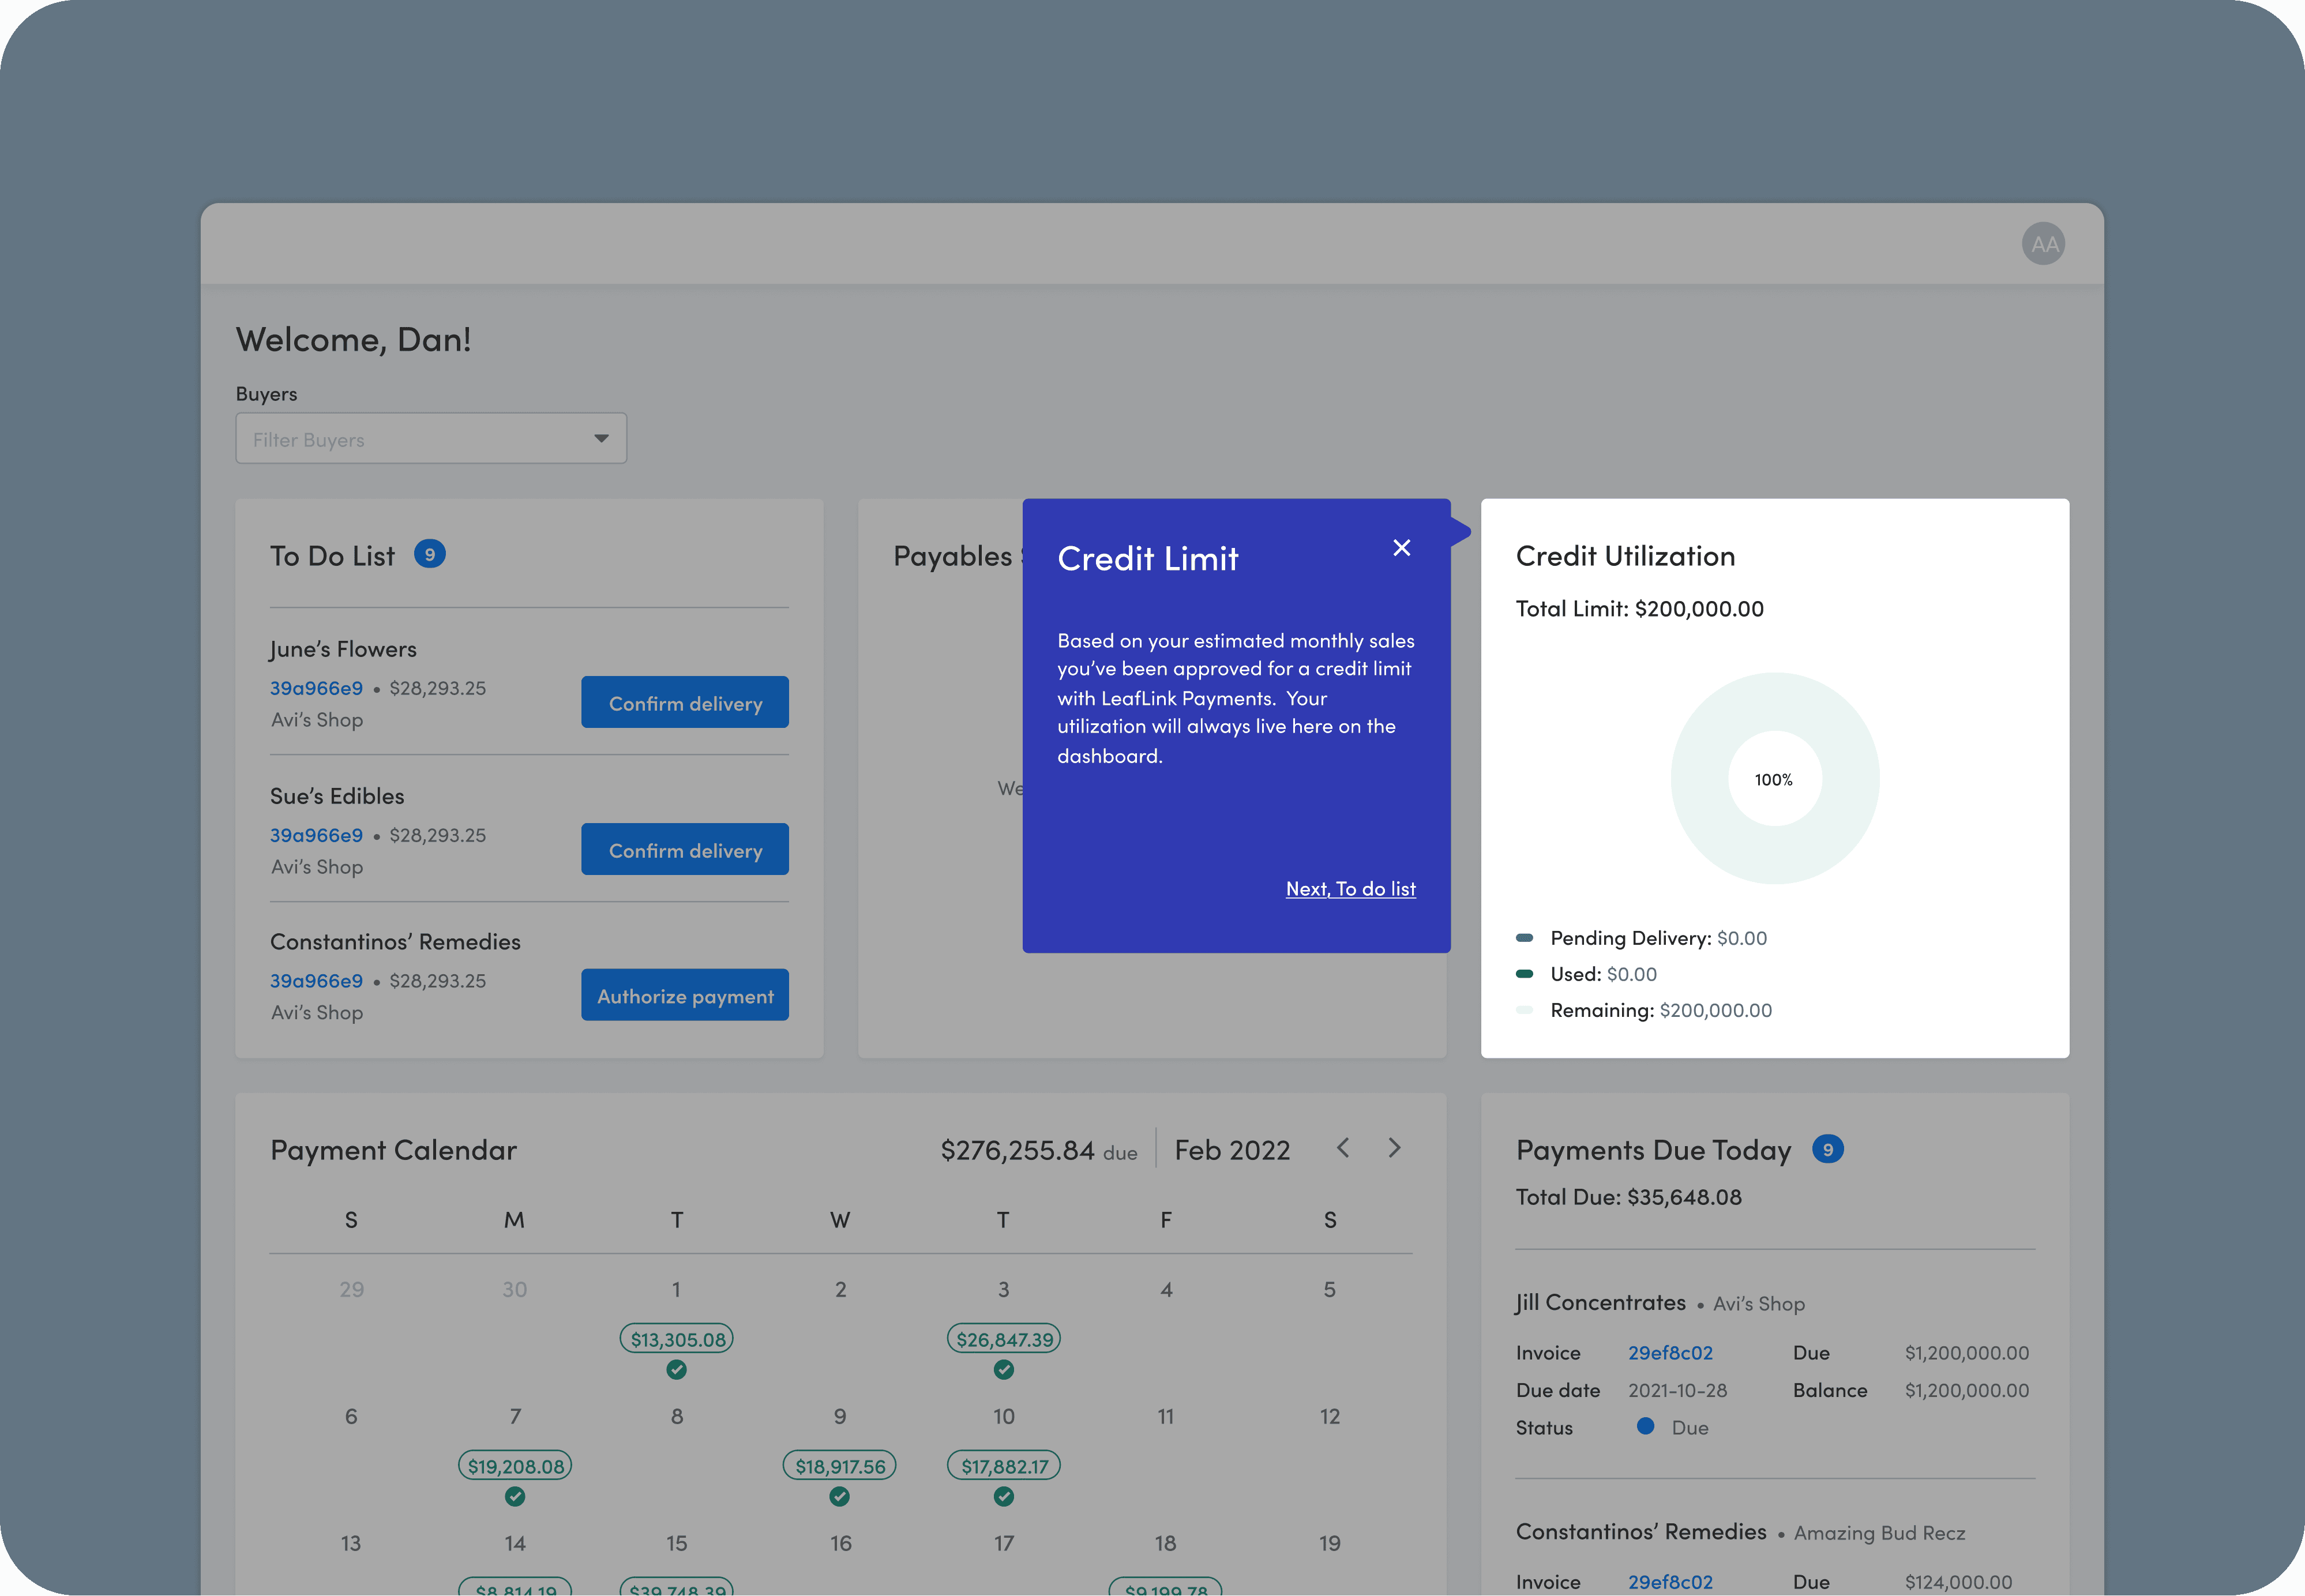Click day 16 in the Payment Calendar
The image size is (2305, 1596).
pos(840,1543)
